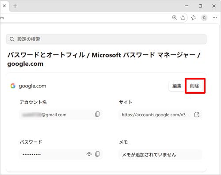Click the メモが追加されていません memo field
This screenshot has height=175, width=221.
click(160, 155)
